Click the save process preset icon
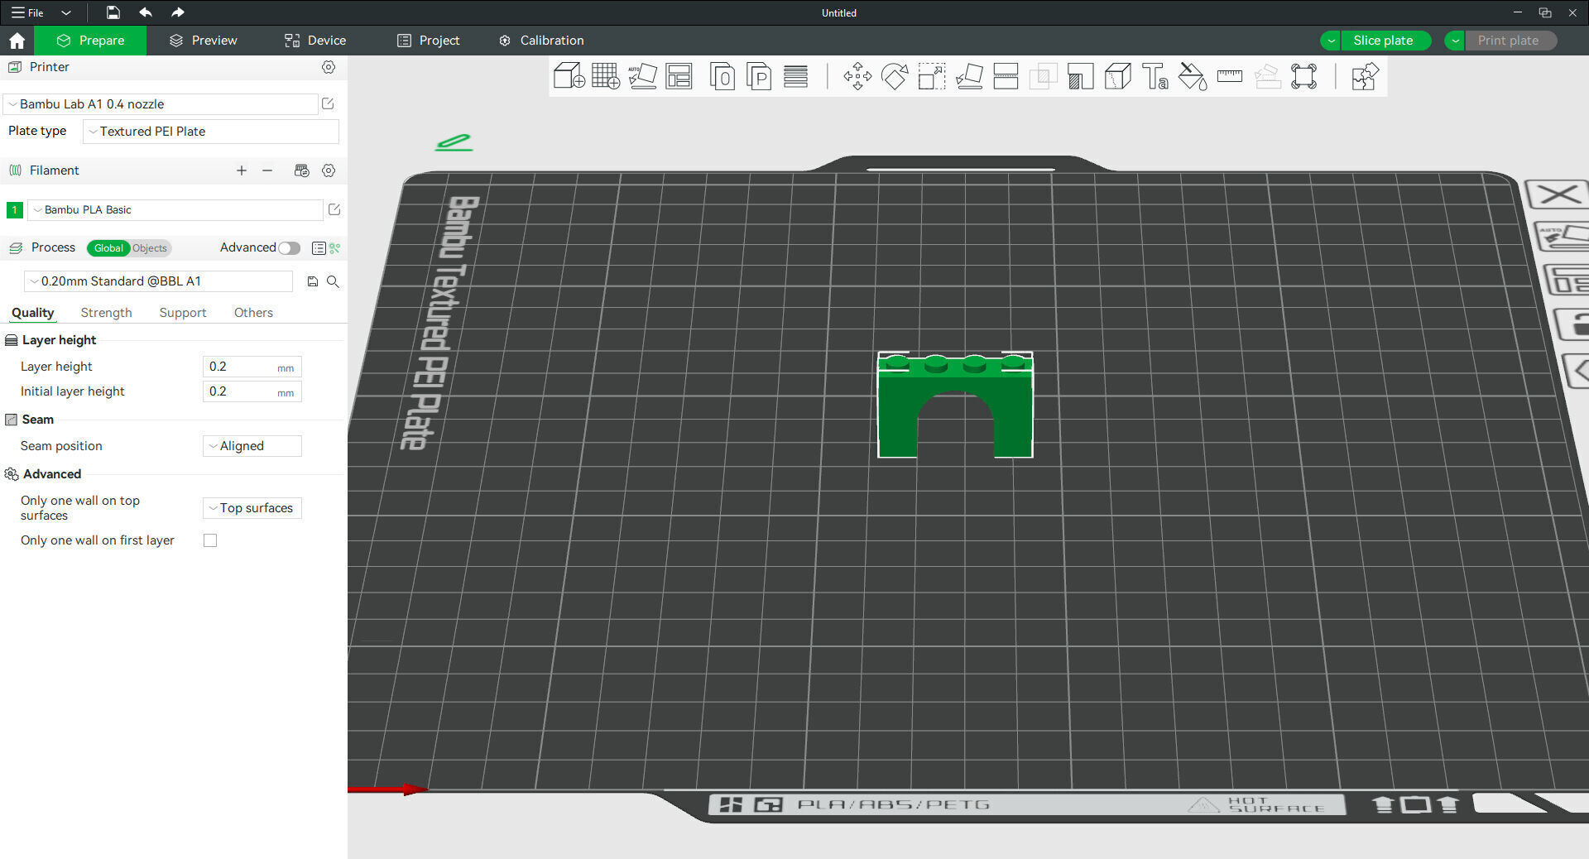Screen dimensions: 1589x859 coord(313,281)
